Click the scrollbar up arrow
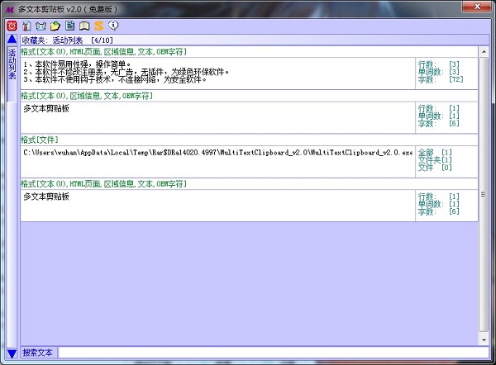The width and height of the screenshot is (496, 365). pyautogui.click(x=484, y=51)
